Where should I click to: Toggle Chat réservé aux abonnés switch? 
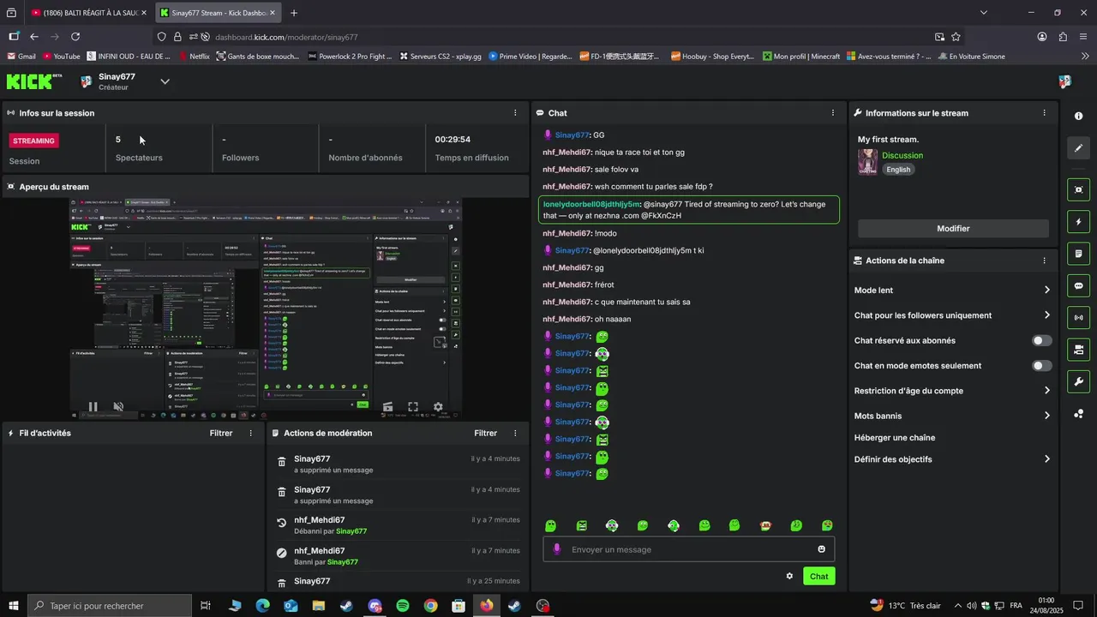(1041, 340)
